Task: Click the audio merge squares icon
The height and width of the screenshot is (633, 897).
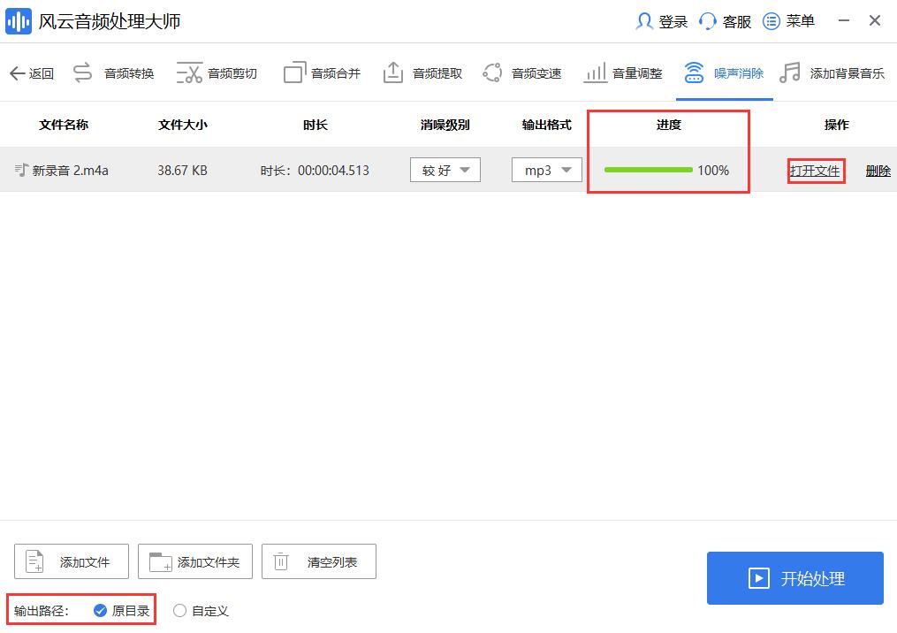Action: pos(295,72)
